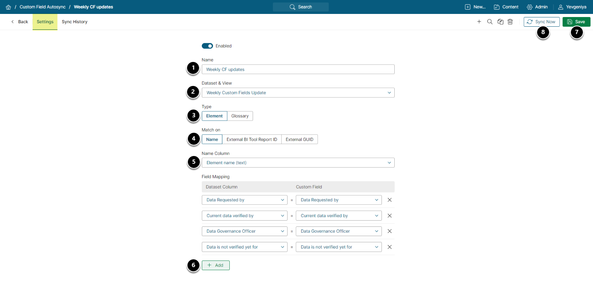Screen dimensions: 593x281
Task: Click the trash delete icon
Action: [510, 22]
